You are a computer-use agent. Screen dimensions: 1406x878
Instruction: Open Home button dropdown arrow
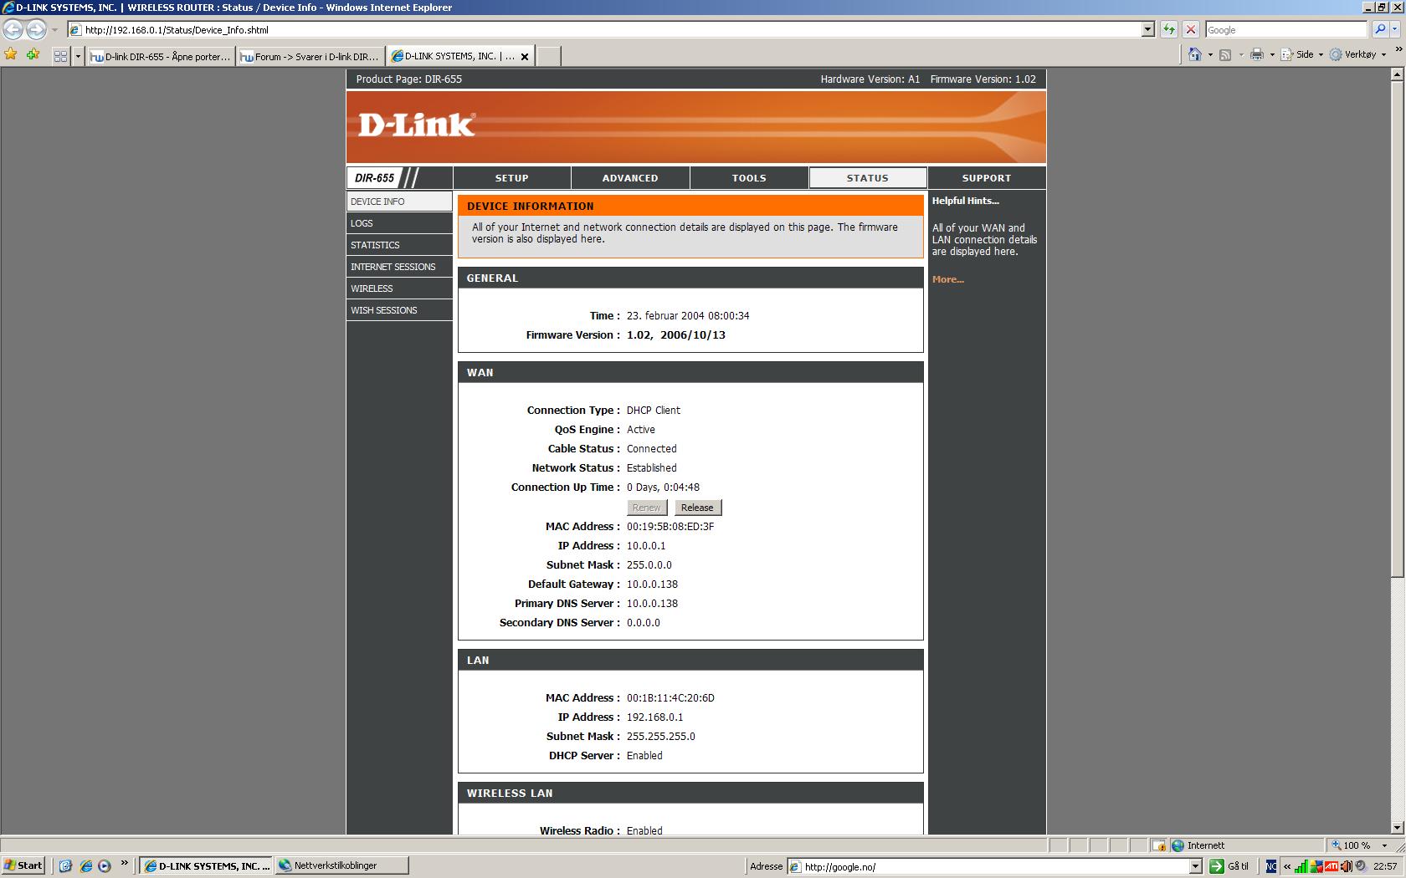pyautogui.click(x=1209, y=54)
